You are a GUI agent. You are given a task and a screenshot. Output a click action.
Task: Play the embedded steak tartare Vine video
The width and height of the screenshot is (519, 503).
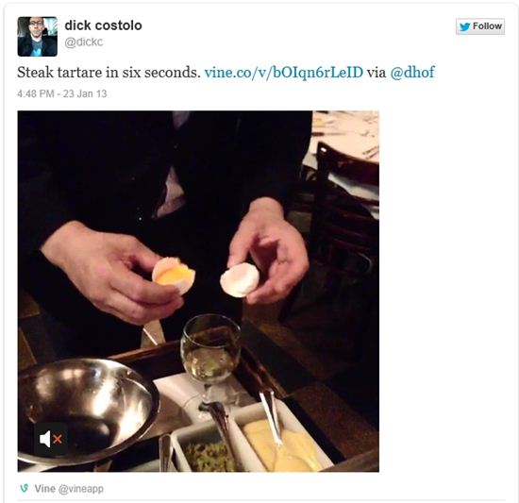198,292
